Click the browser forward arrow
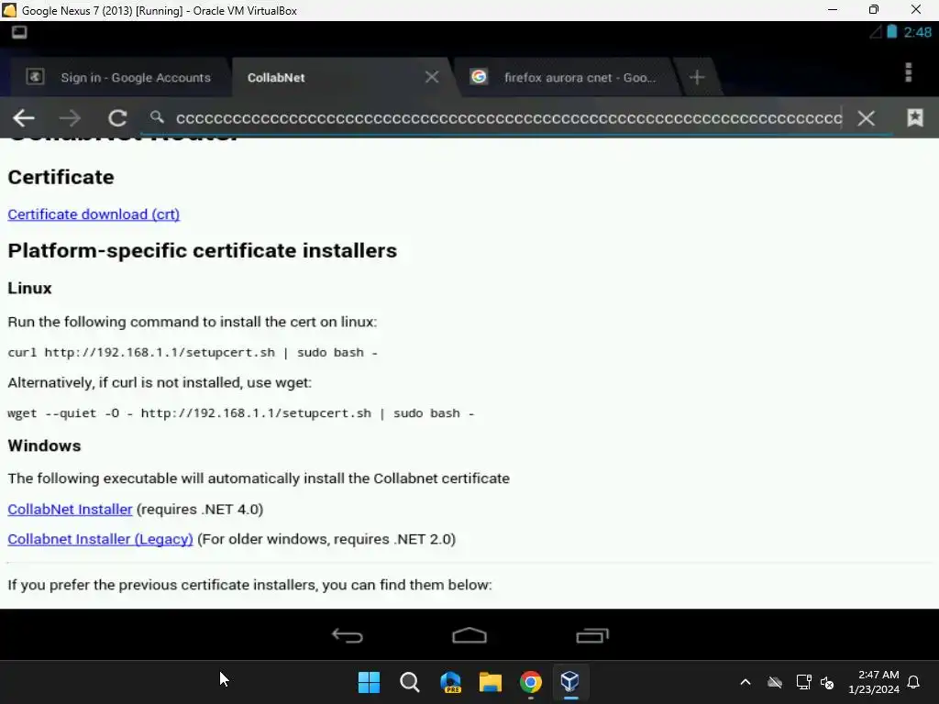 (x=70, y=118)
